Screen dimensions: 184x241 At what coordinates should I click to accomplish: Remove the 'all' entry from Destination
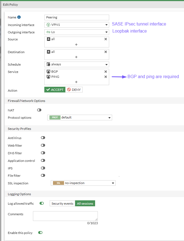[x=106, y=52]
